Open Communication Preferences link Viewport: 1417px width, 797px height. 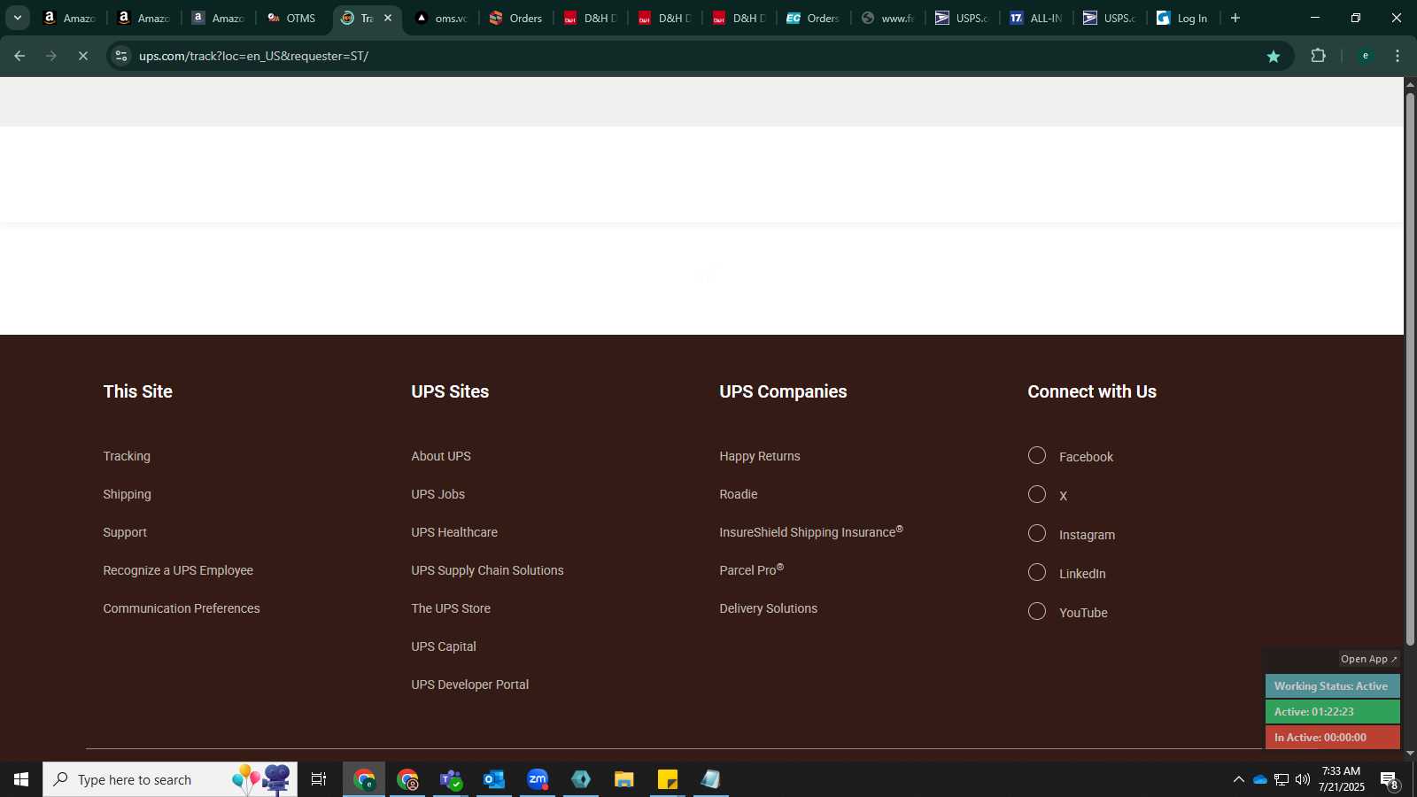182,608
